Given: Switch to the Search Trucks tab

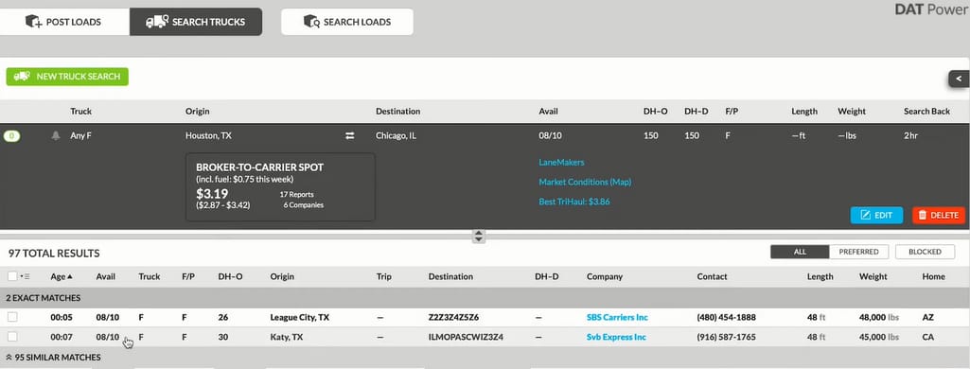Looking at the screenshot, I should (x=196, y=22).
